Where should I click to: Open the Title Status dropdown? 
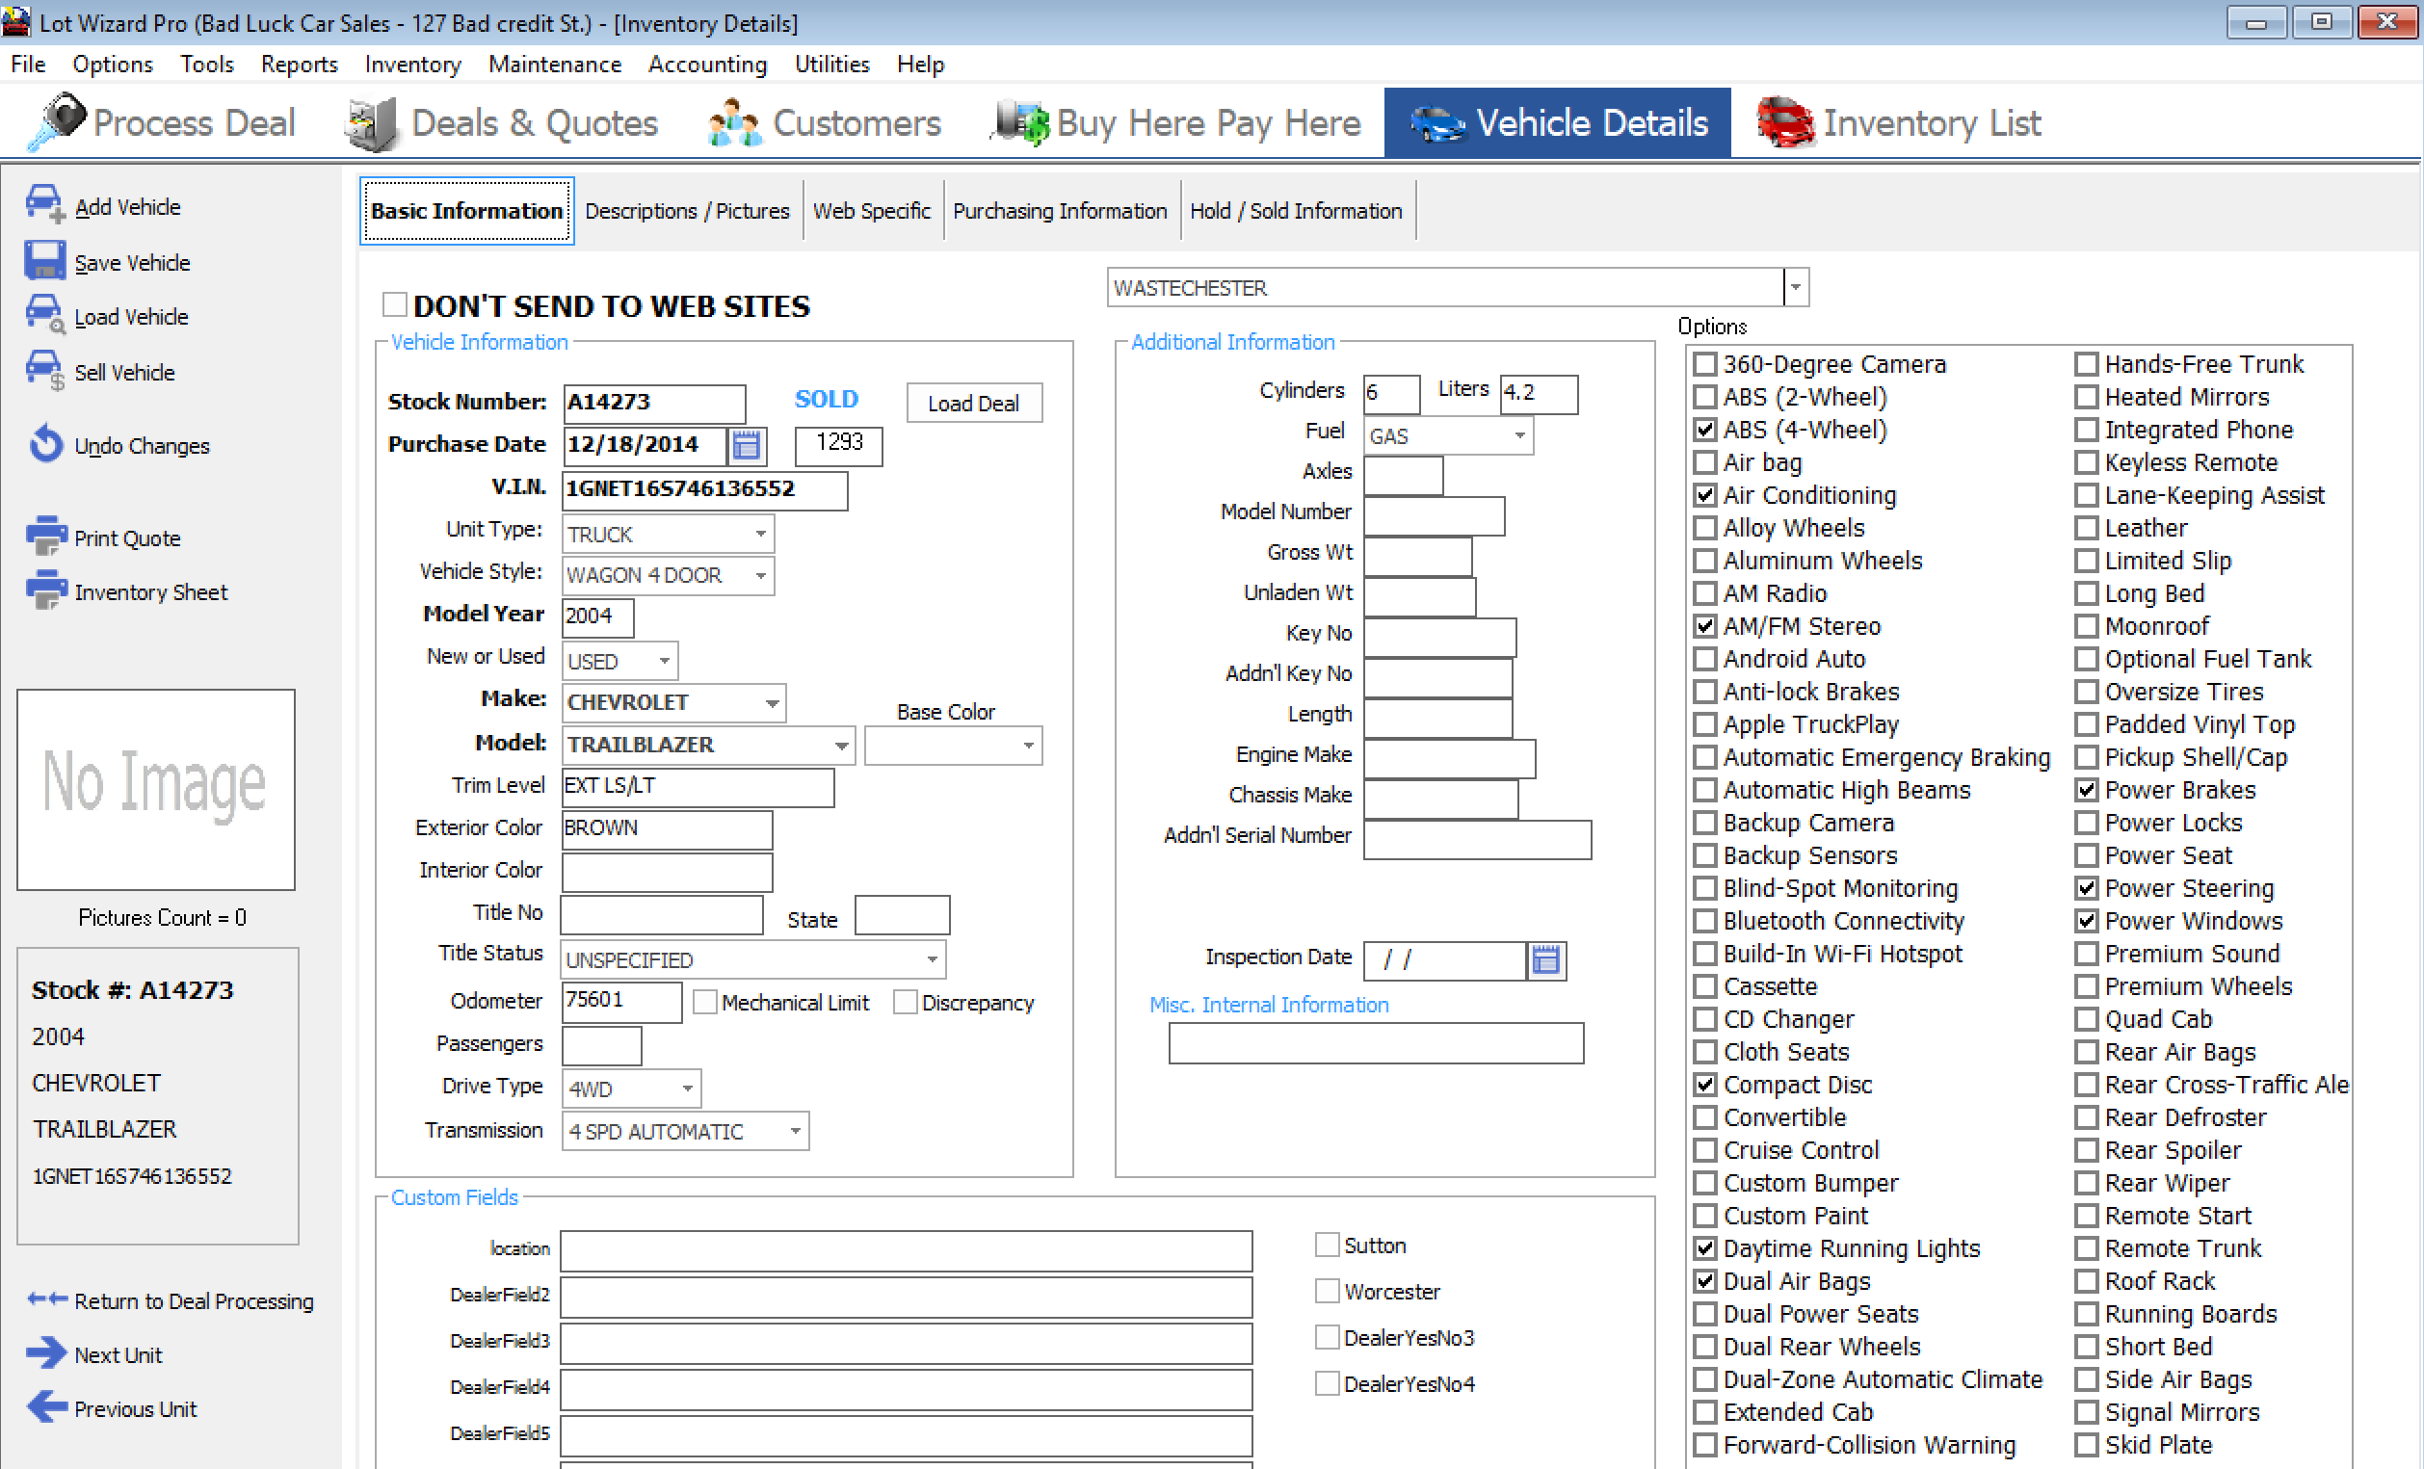pyautogui.click(x=931, y=959)
